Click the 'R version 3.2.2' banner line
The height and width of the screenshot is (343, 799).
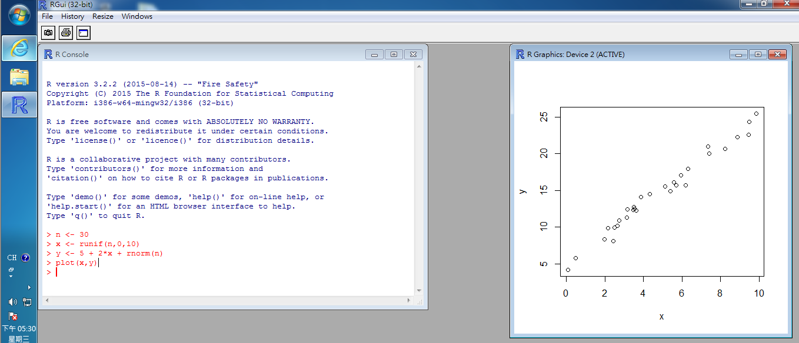tap(152, 84)
